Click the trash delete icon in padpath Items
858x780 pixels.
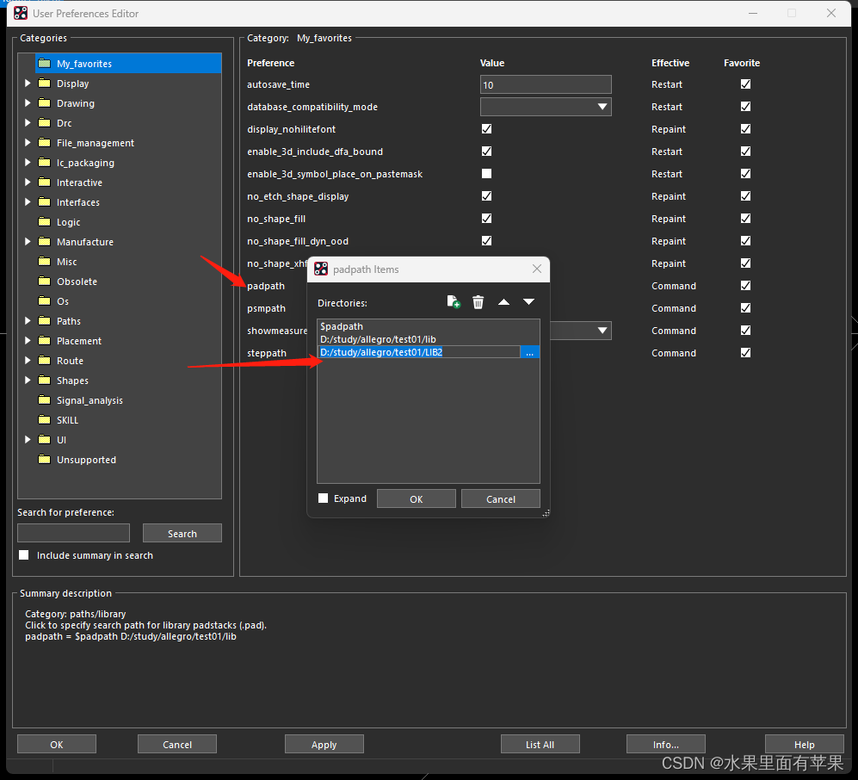[x=478, y=302]
